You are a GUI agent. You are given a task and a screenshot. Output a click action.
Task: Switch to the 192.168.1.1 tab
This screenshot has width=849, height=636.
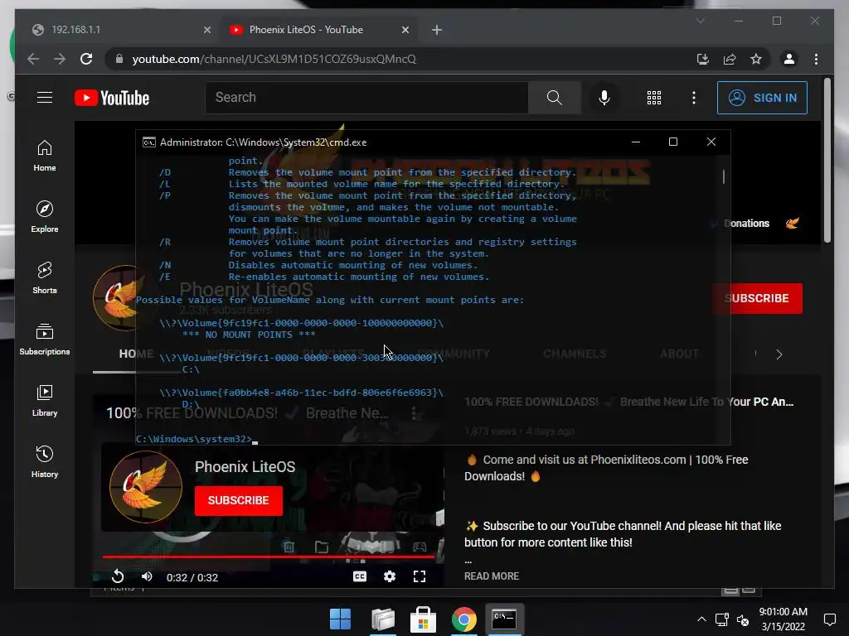point(118,30)
